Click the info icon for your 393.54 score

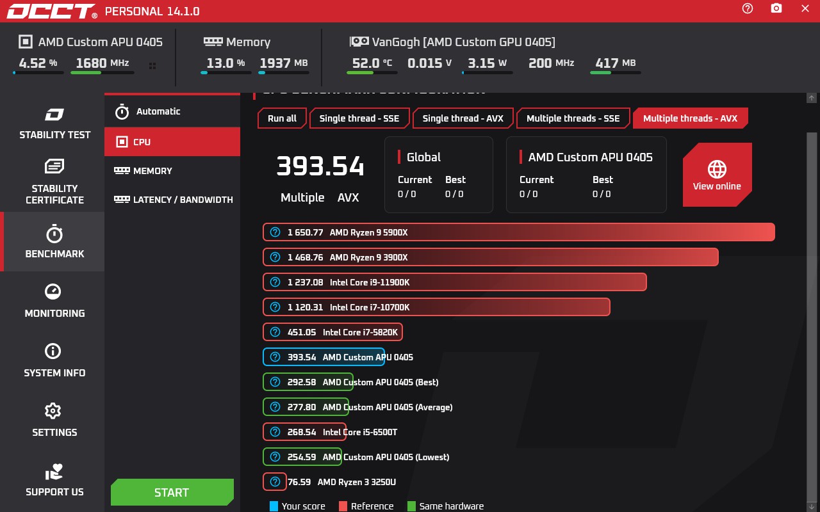pos(275,357)
